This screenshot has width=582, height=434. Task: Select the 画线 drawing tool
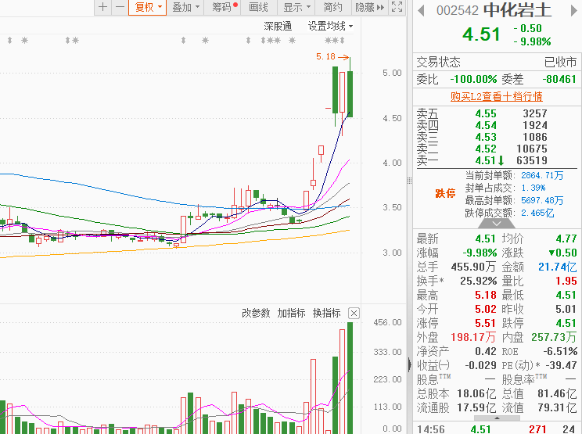point(259,7)
